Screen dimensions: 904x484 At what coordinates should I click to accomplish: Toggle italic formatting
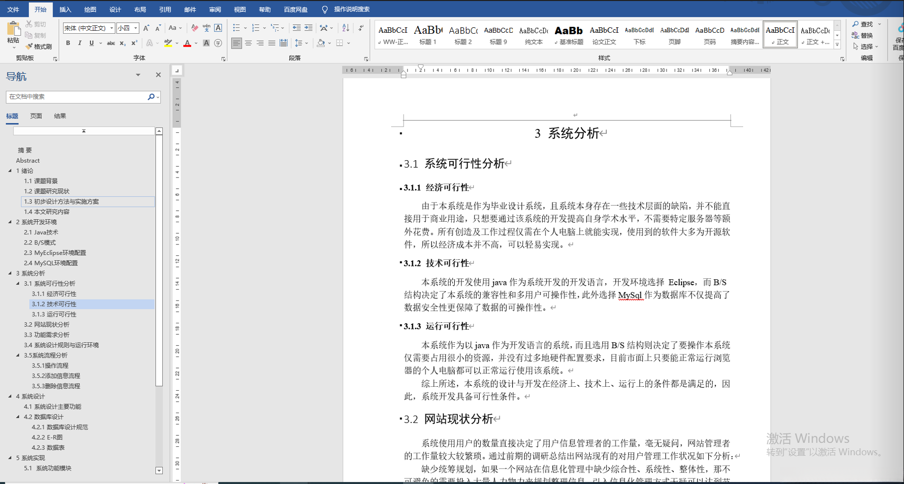(x=80, y=44)
